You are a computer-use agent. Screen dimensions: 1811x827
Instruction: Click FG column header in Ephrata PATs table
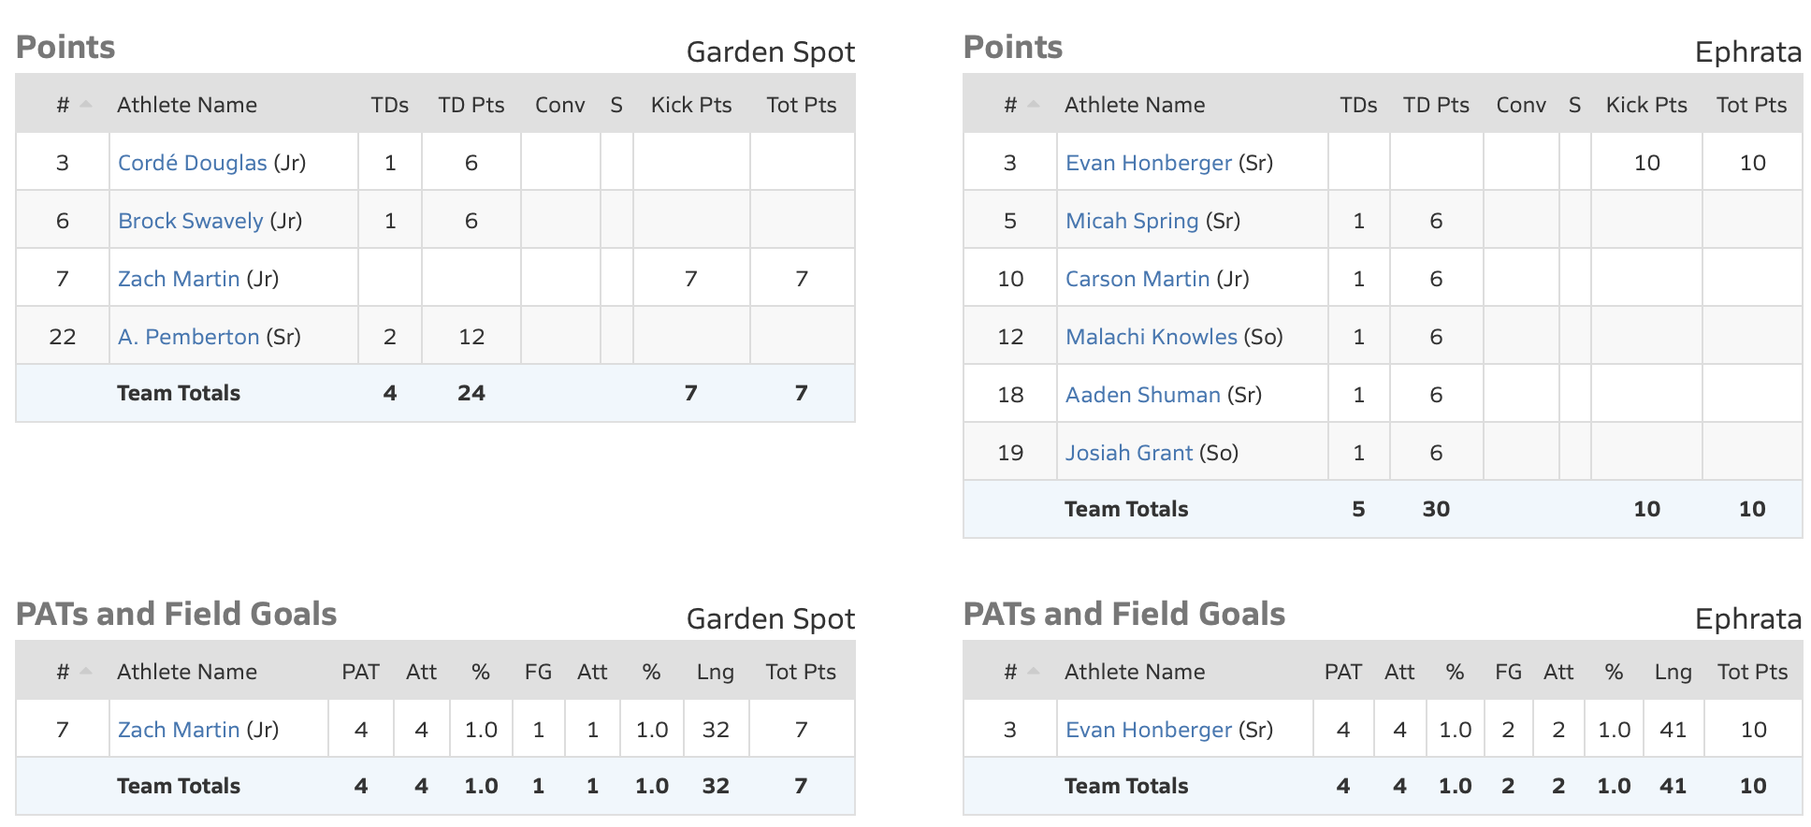[1508, 672]
